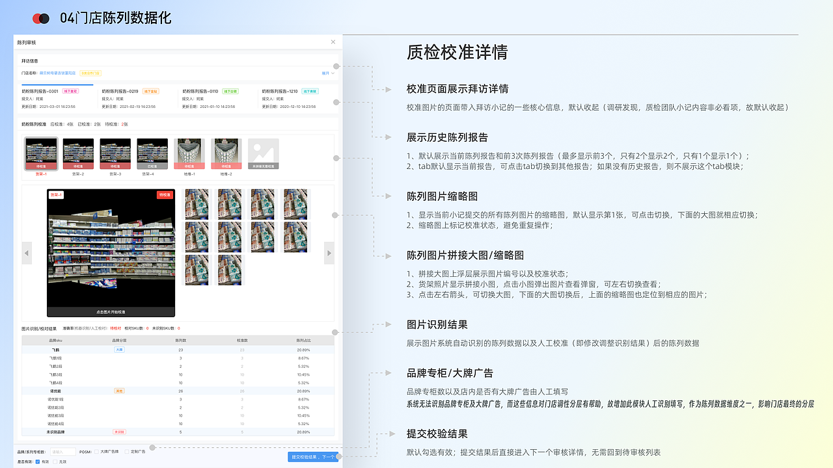Select the calibrated 货架-4 thumbnail
The width and height of the screenshot is (833, 468).
152,151
